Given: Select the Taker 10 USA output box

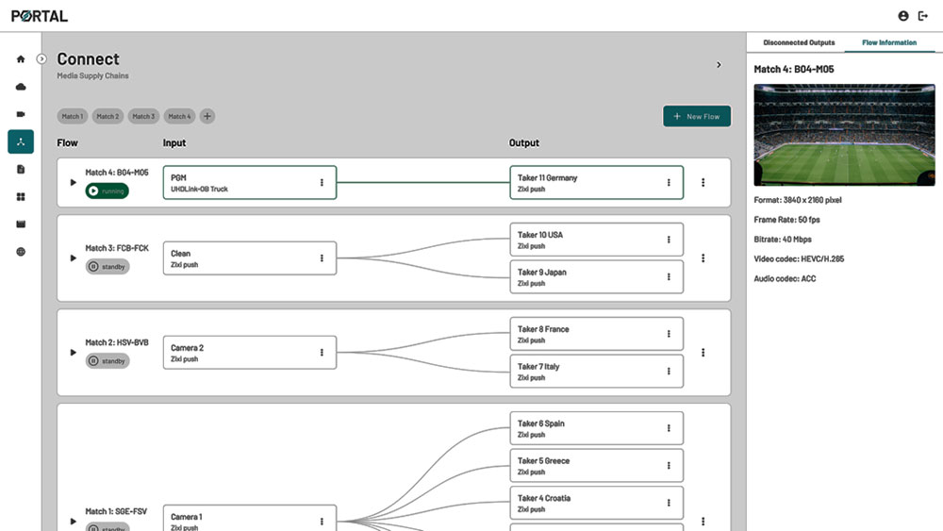Looking at the screenshot, I should click(597, 240).
